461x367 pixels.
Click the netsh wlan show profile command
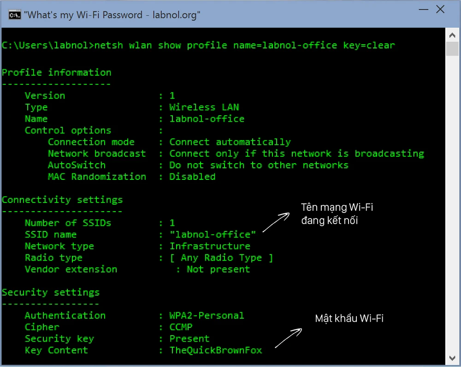245,45
